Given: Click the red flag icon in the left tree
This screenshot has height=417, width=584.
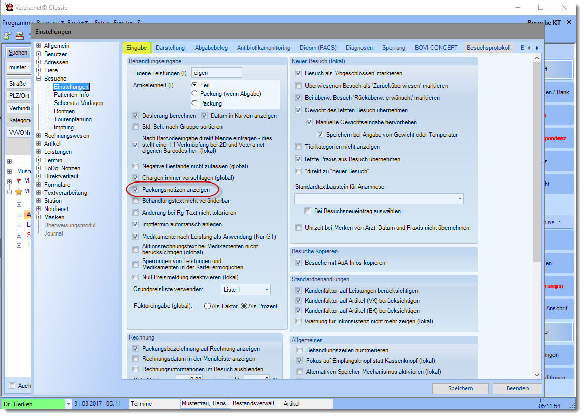Looking at the screenshot, I should (x=19, y=181).
